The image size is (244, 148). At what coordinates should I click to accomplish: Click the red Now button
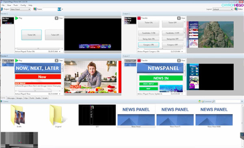pos(38,77)
